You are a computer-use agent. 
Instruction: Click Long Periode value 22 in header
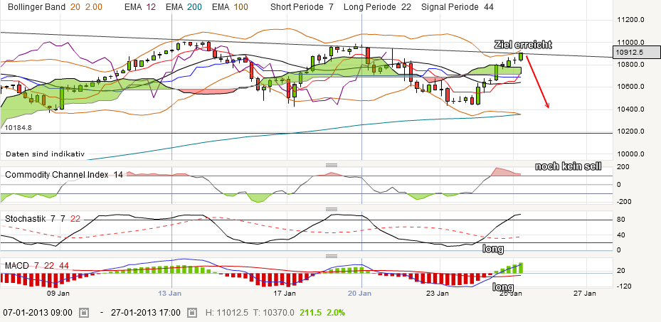coord(405,7)
